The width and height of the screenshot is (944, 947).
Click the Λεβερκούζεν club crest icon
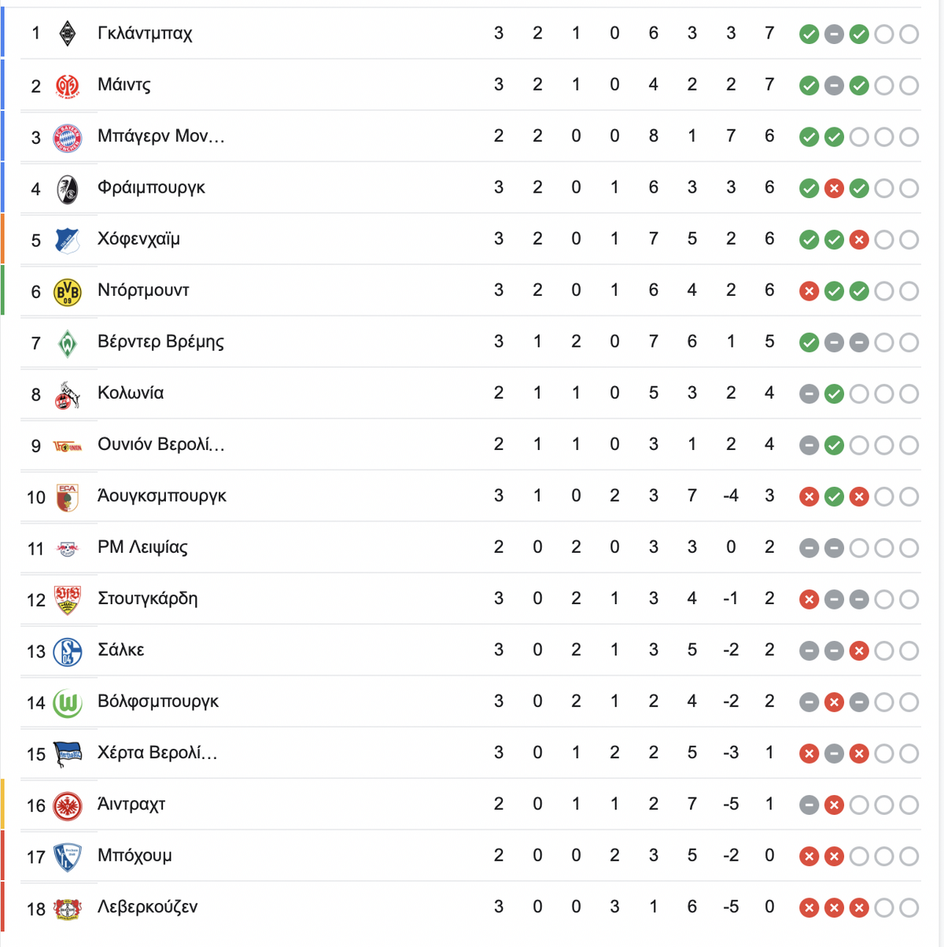pyautogui.click(x=68, y=908)
